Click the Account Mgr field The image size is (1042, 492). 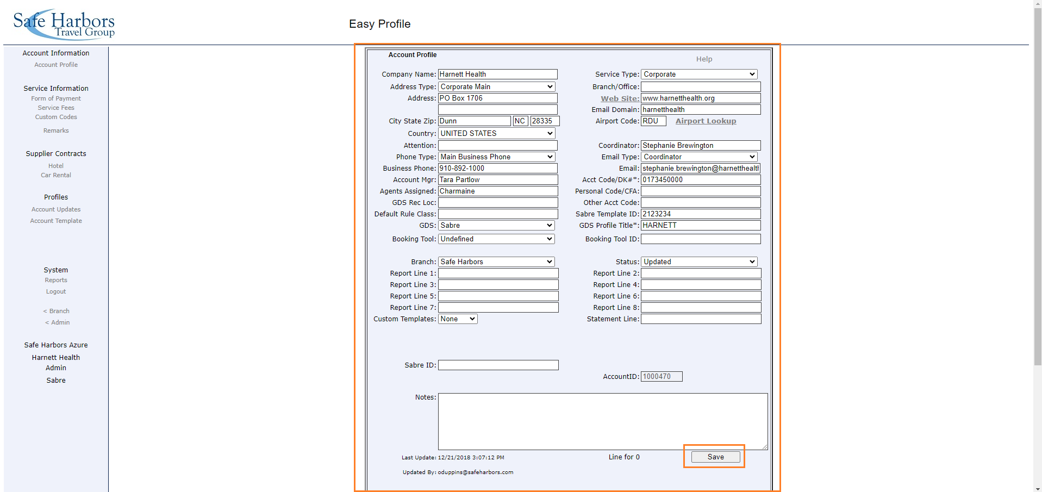tap(498, 180)
